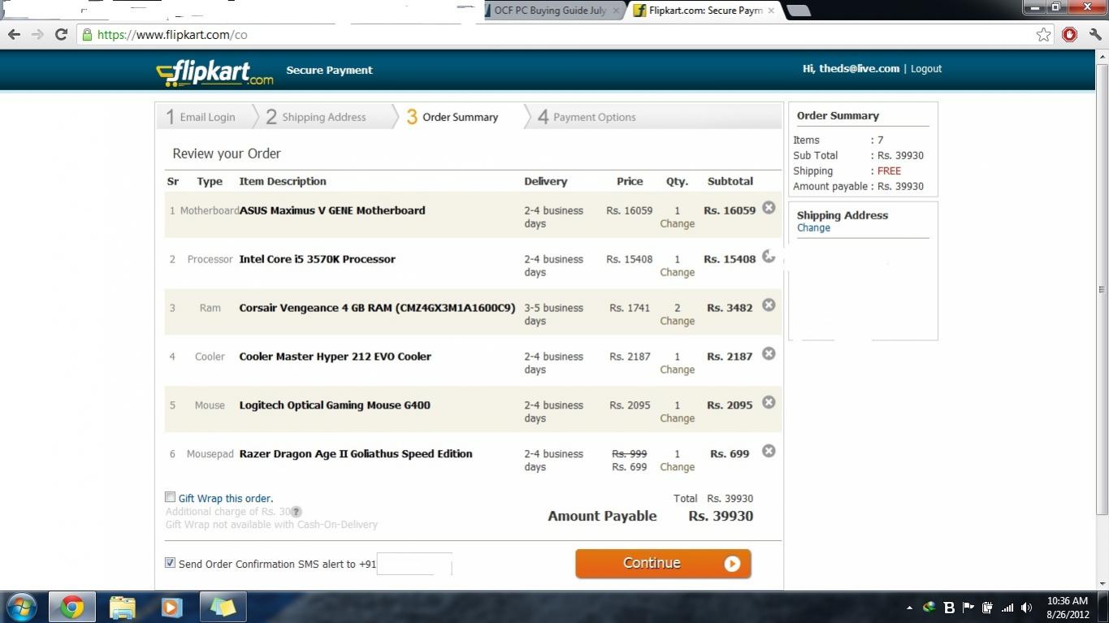Change the Shipping Address
This screenshot has width=1109, height=623.
click(x=813, y=228)
